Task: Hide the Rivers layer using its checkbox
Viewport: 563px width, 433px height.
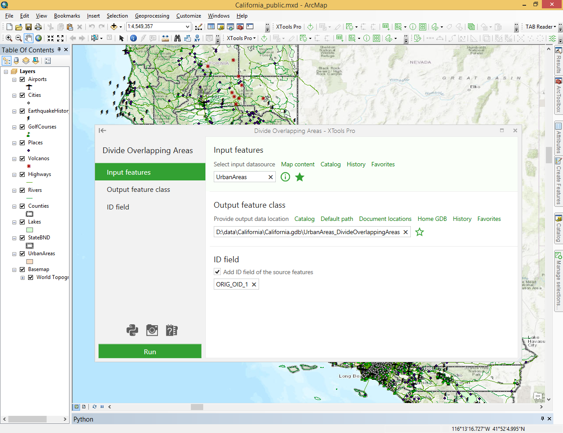Action: click(x=22, y=191)
